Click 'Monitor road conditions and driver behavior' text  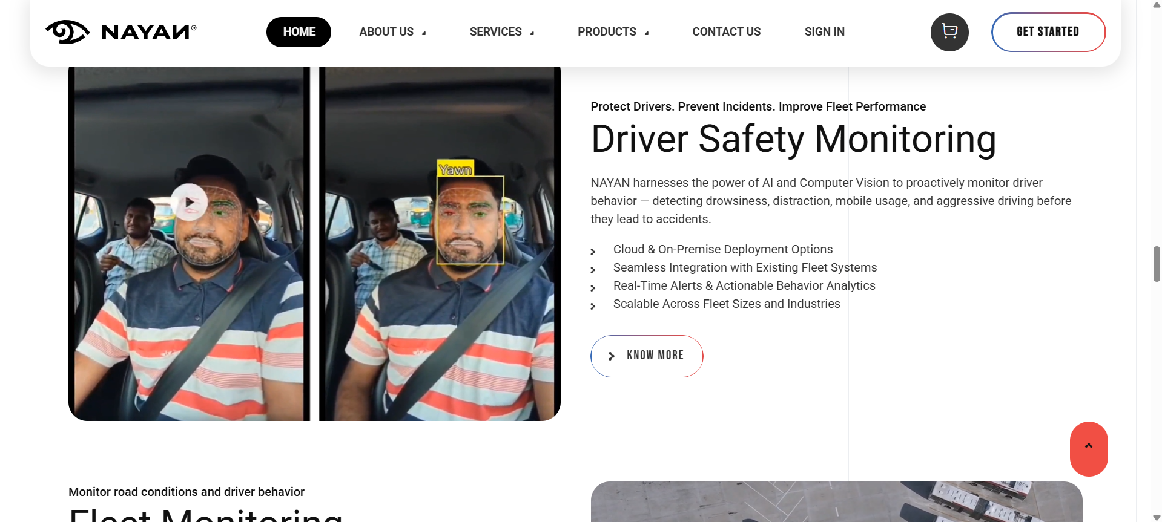pyautogui.click(x=187, y=492)
